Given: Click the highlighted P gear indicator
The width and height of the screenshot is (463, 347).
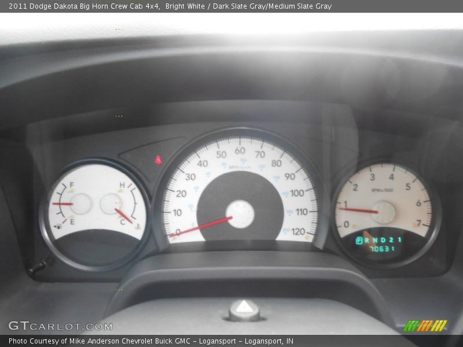Looking at the screenshot, I should [x=359, y=241].
